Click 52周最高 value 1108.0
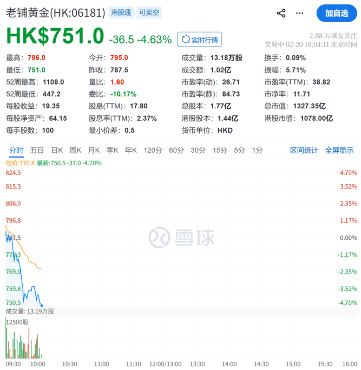 pos(53,82)
